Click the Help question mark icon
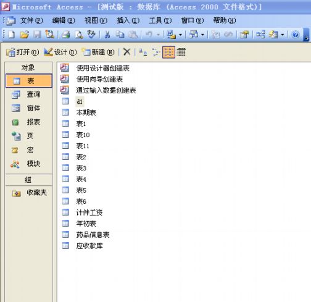Viewport: 311px width, 302px height. tap(296, 35)
